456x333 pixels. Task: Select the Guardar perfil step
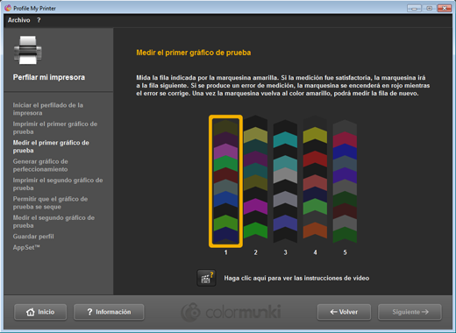[33, 237]
